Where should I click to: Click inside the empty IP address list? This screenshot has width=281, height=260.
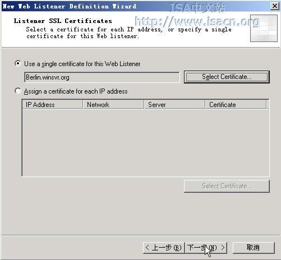(x=145, y=142)
